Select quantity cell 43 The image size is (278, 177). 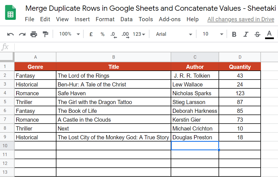(x=240, y=75)
